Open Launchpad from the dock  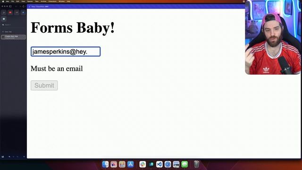coord(122,164)
